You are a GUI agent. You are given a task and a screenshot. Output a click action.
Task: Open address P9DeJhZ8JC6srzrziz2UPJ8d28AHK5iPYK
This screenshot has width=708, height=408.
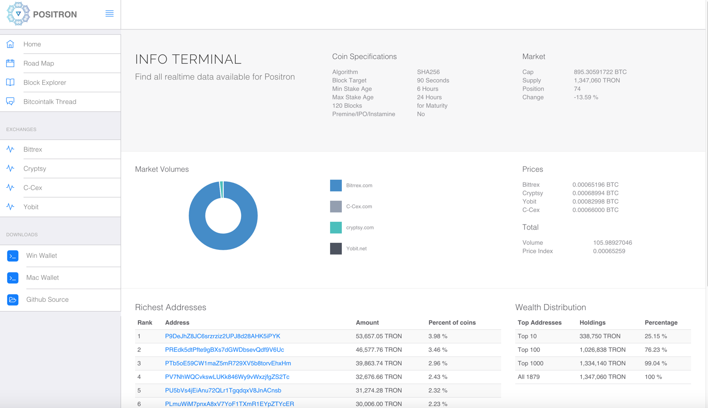223,336
